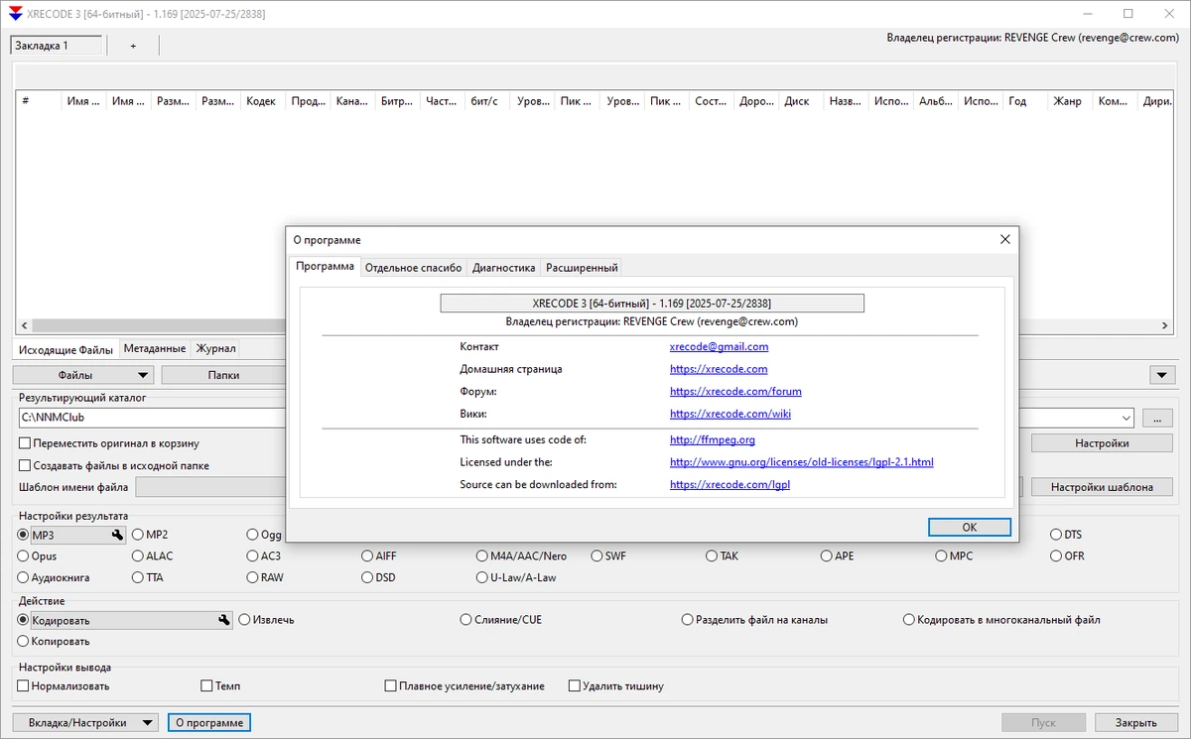1191x739 pixels.
Task: Add a new tab with plus button
Action: coord(133,46)
